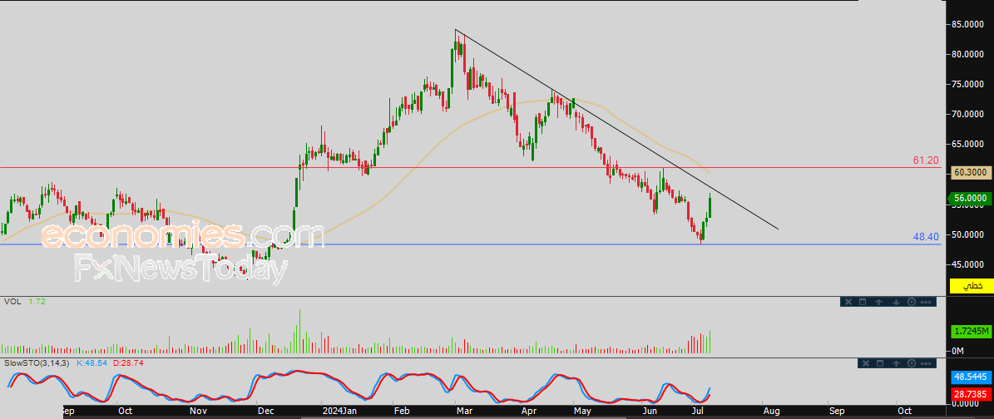This screenshot has width=994, height=419.
Task: Click the red 28.7385 stochastic D tag
Action: point(971,394)
